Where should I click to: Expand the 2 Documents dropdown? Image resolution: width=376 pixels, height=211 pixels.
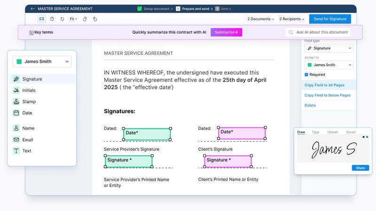pos(260,19)
